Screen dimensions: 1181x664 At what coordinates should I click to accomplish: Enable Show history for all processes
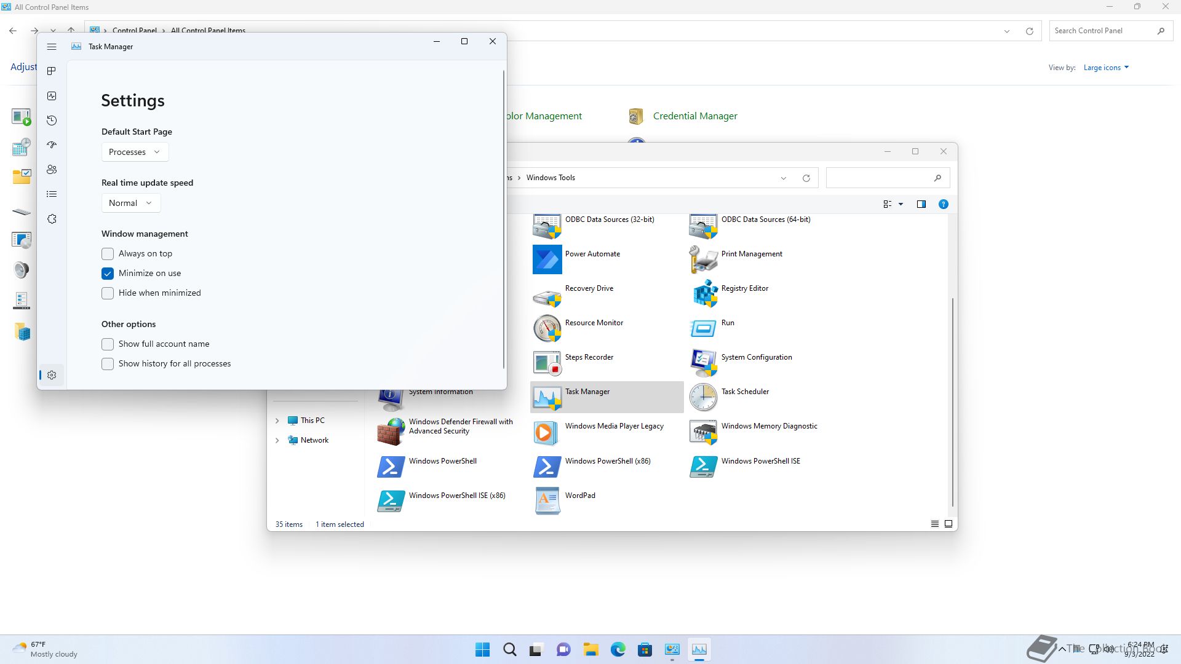108,364
